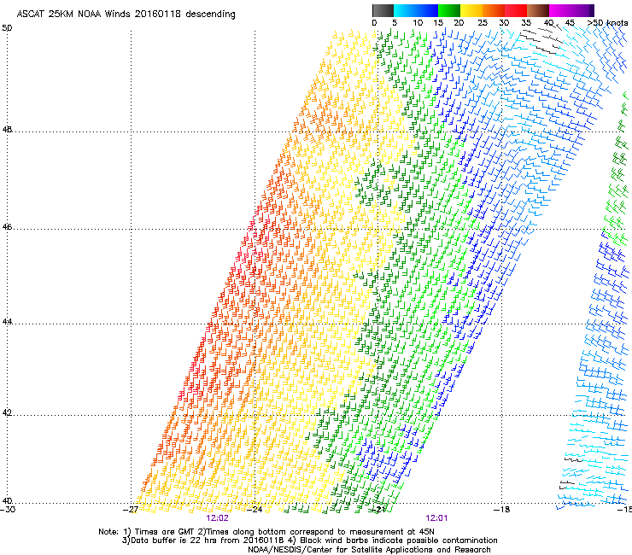This screenshot has width=632, height=555.
Task: Click the longitude label '-24' on the bottom axis
Action: pyautogui.click(x=255, y=510)
